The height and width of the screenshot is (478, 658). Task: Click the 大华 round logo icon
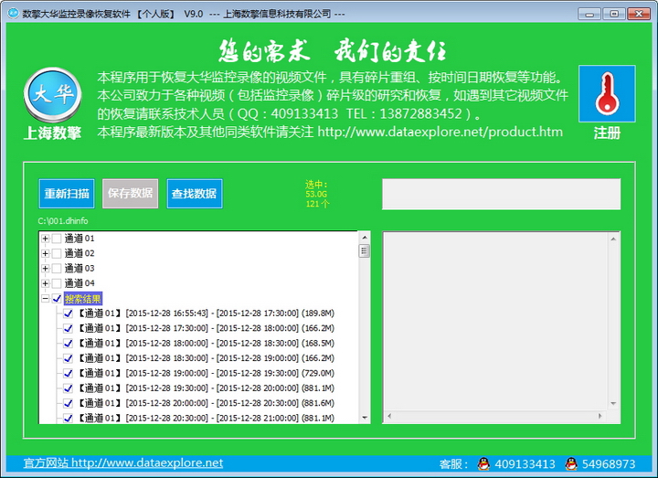coord(52,95)
